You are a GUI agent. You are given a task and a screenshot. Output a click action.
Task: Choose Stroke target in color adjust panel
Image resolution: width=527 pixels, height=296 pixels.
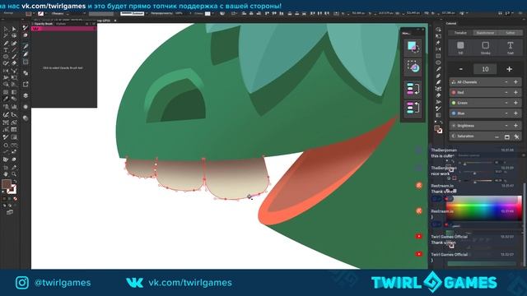pos(485,48)
